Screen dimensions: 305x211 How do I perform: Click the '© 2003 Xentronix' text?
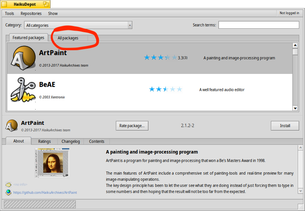pos(52,97)
